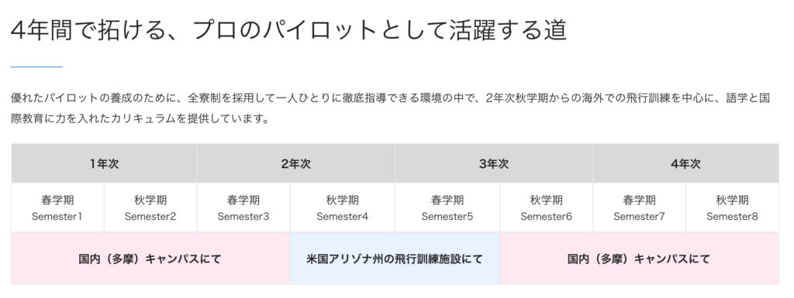
Task: Select the 秋学期 Semester4 cell
Action: pyautogui.click(x=342, y=207)
